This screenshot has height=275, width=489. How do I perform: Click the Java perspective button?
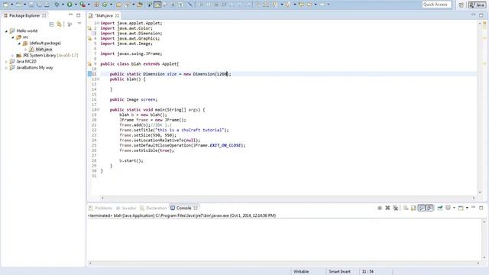pyautogui.click(x=477, y=5)
